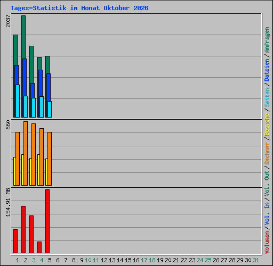Click the red Volumen bar for day 4

click(39, 247)
